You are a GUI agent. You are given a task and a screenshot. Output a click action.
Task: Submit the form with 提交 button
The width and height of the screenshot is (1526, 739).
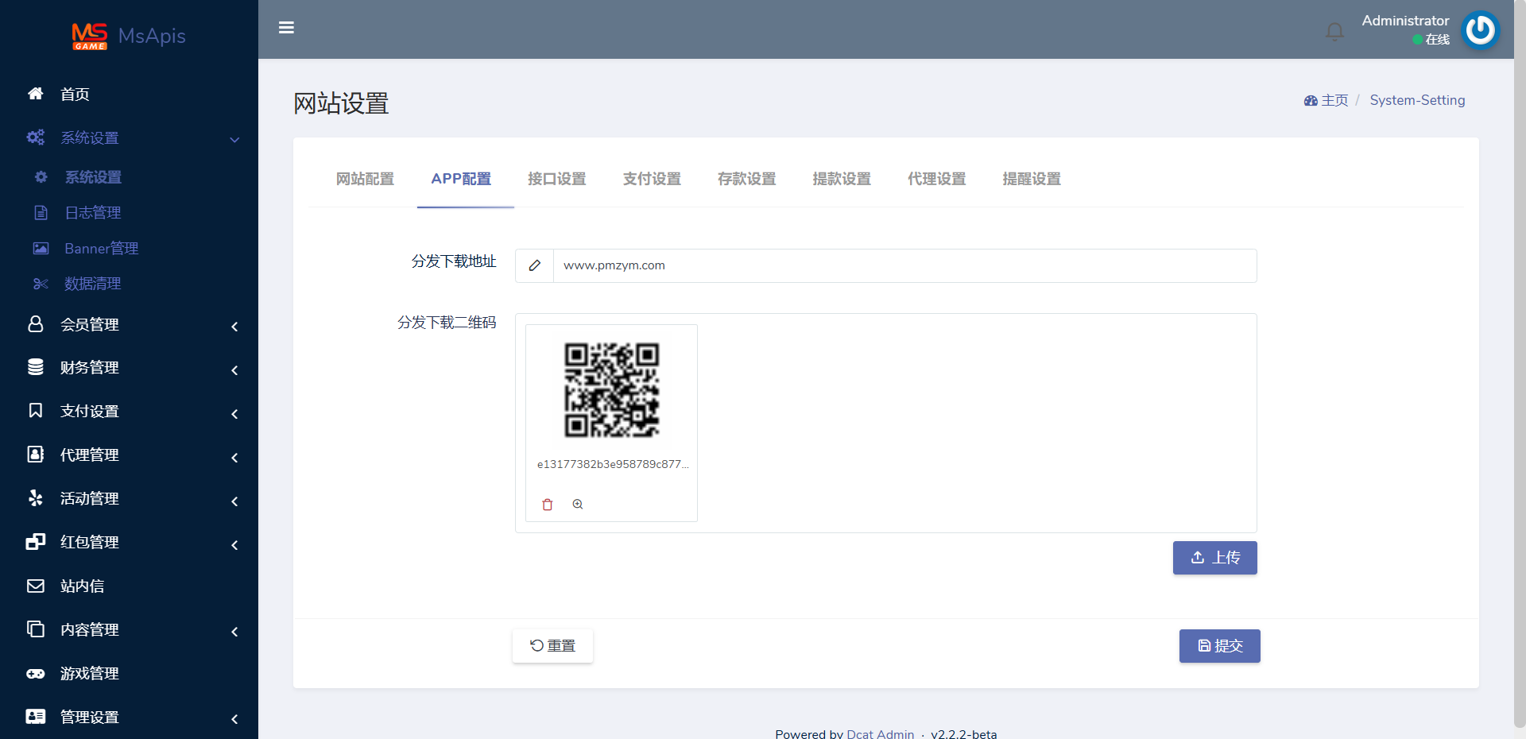1219,646
